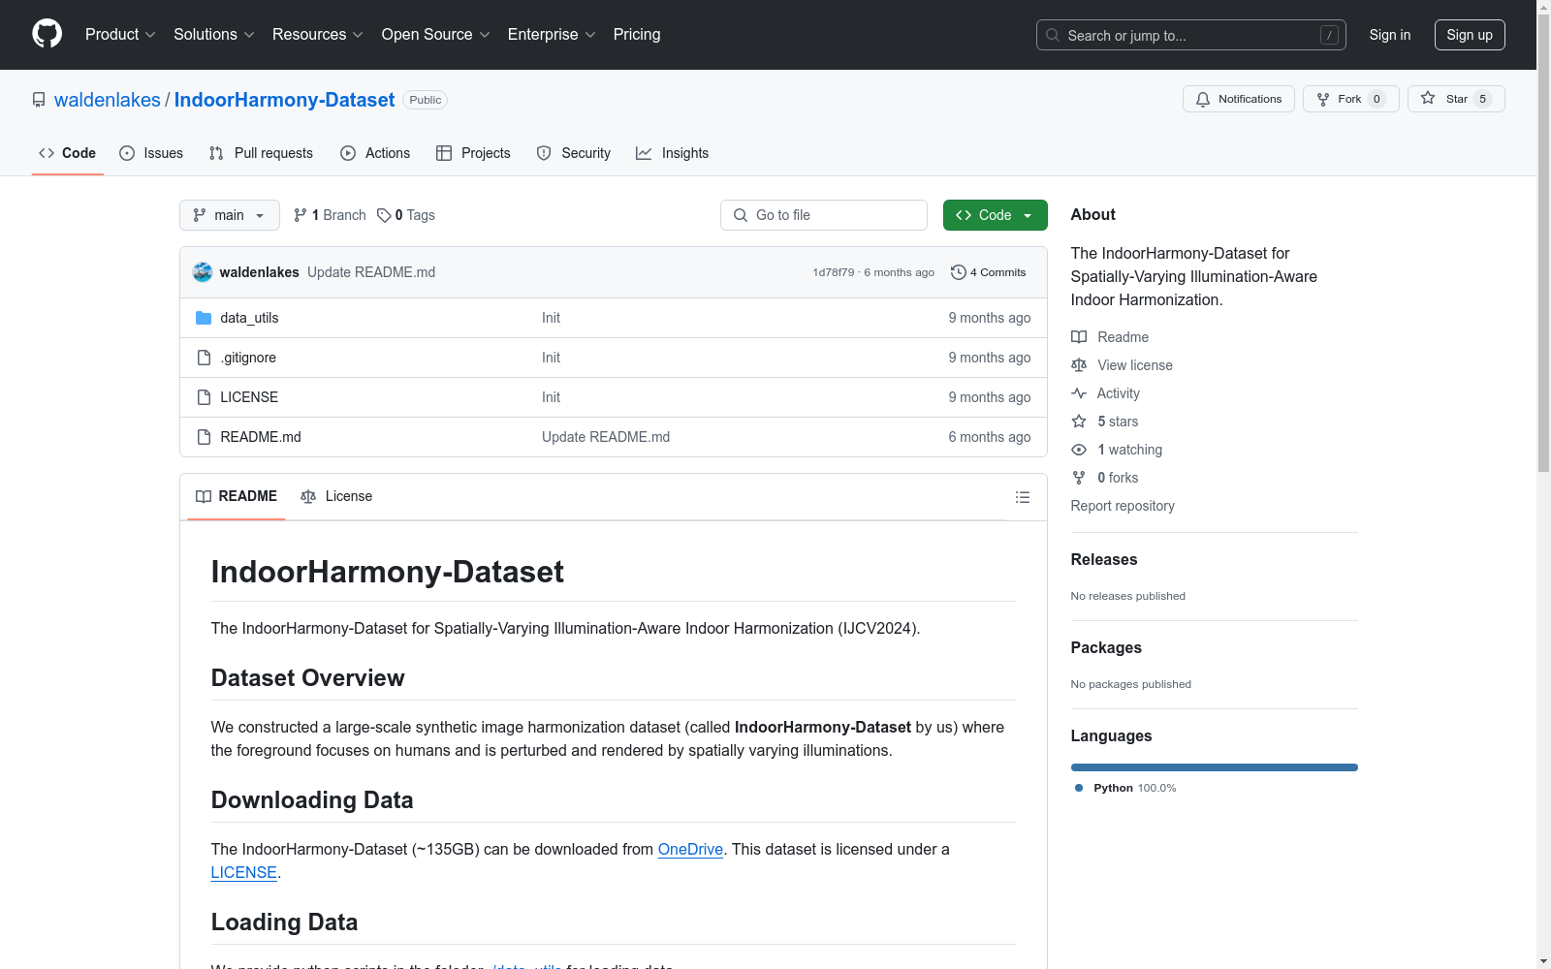
Task: Click the Go to file search field
Action: (x=824, y=215)
